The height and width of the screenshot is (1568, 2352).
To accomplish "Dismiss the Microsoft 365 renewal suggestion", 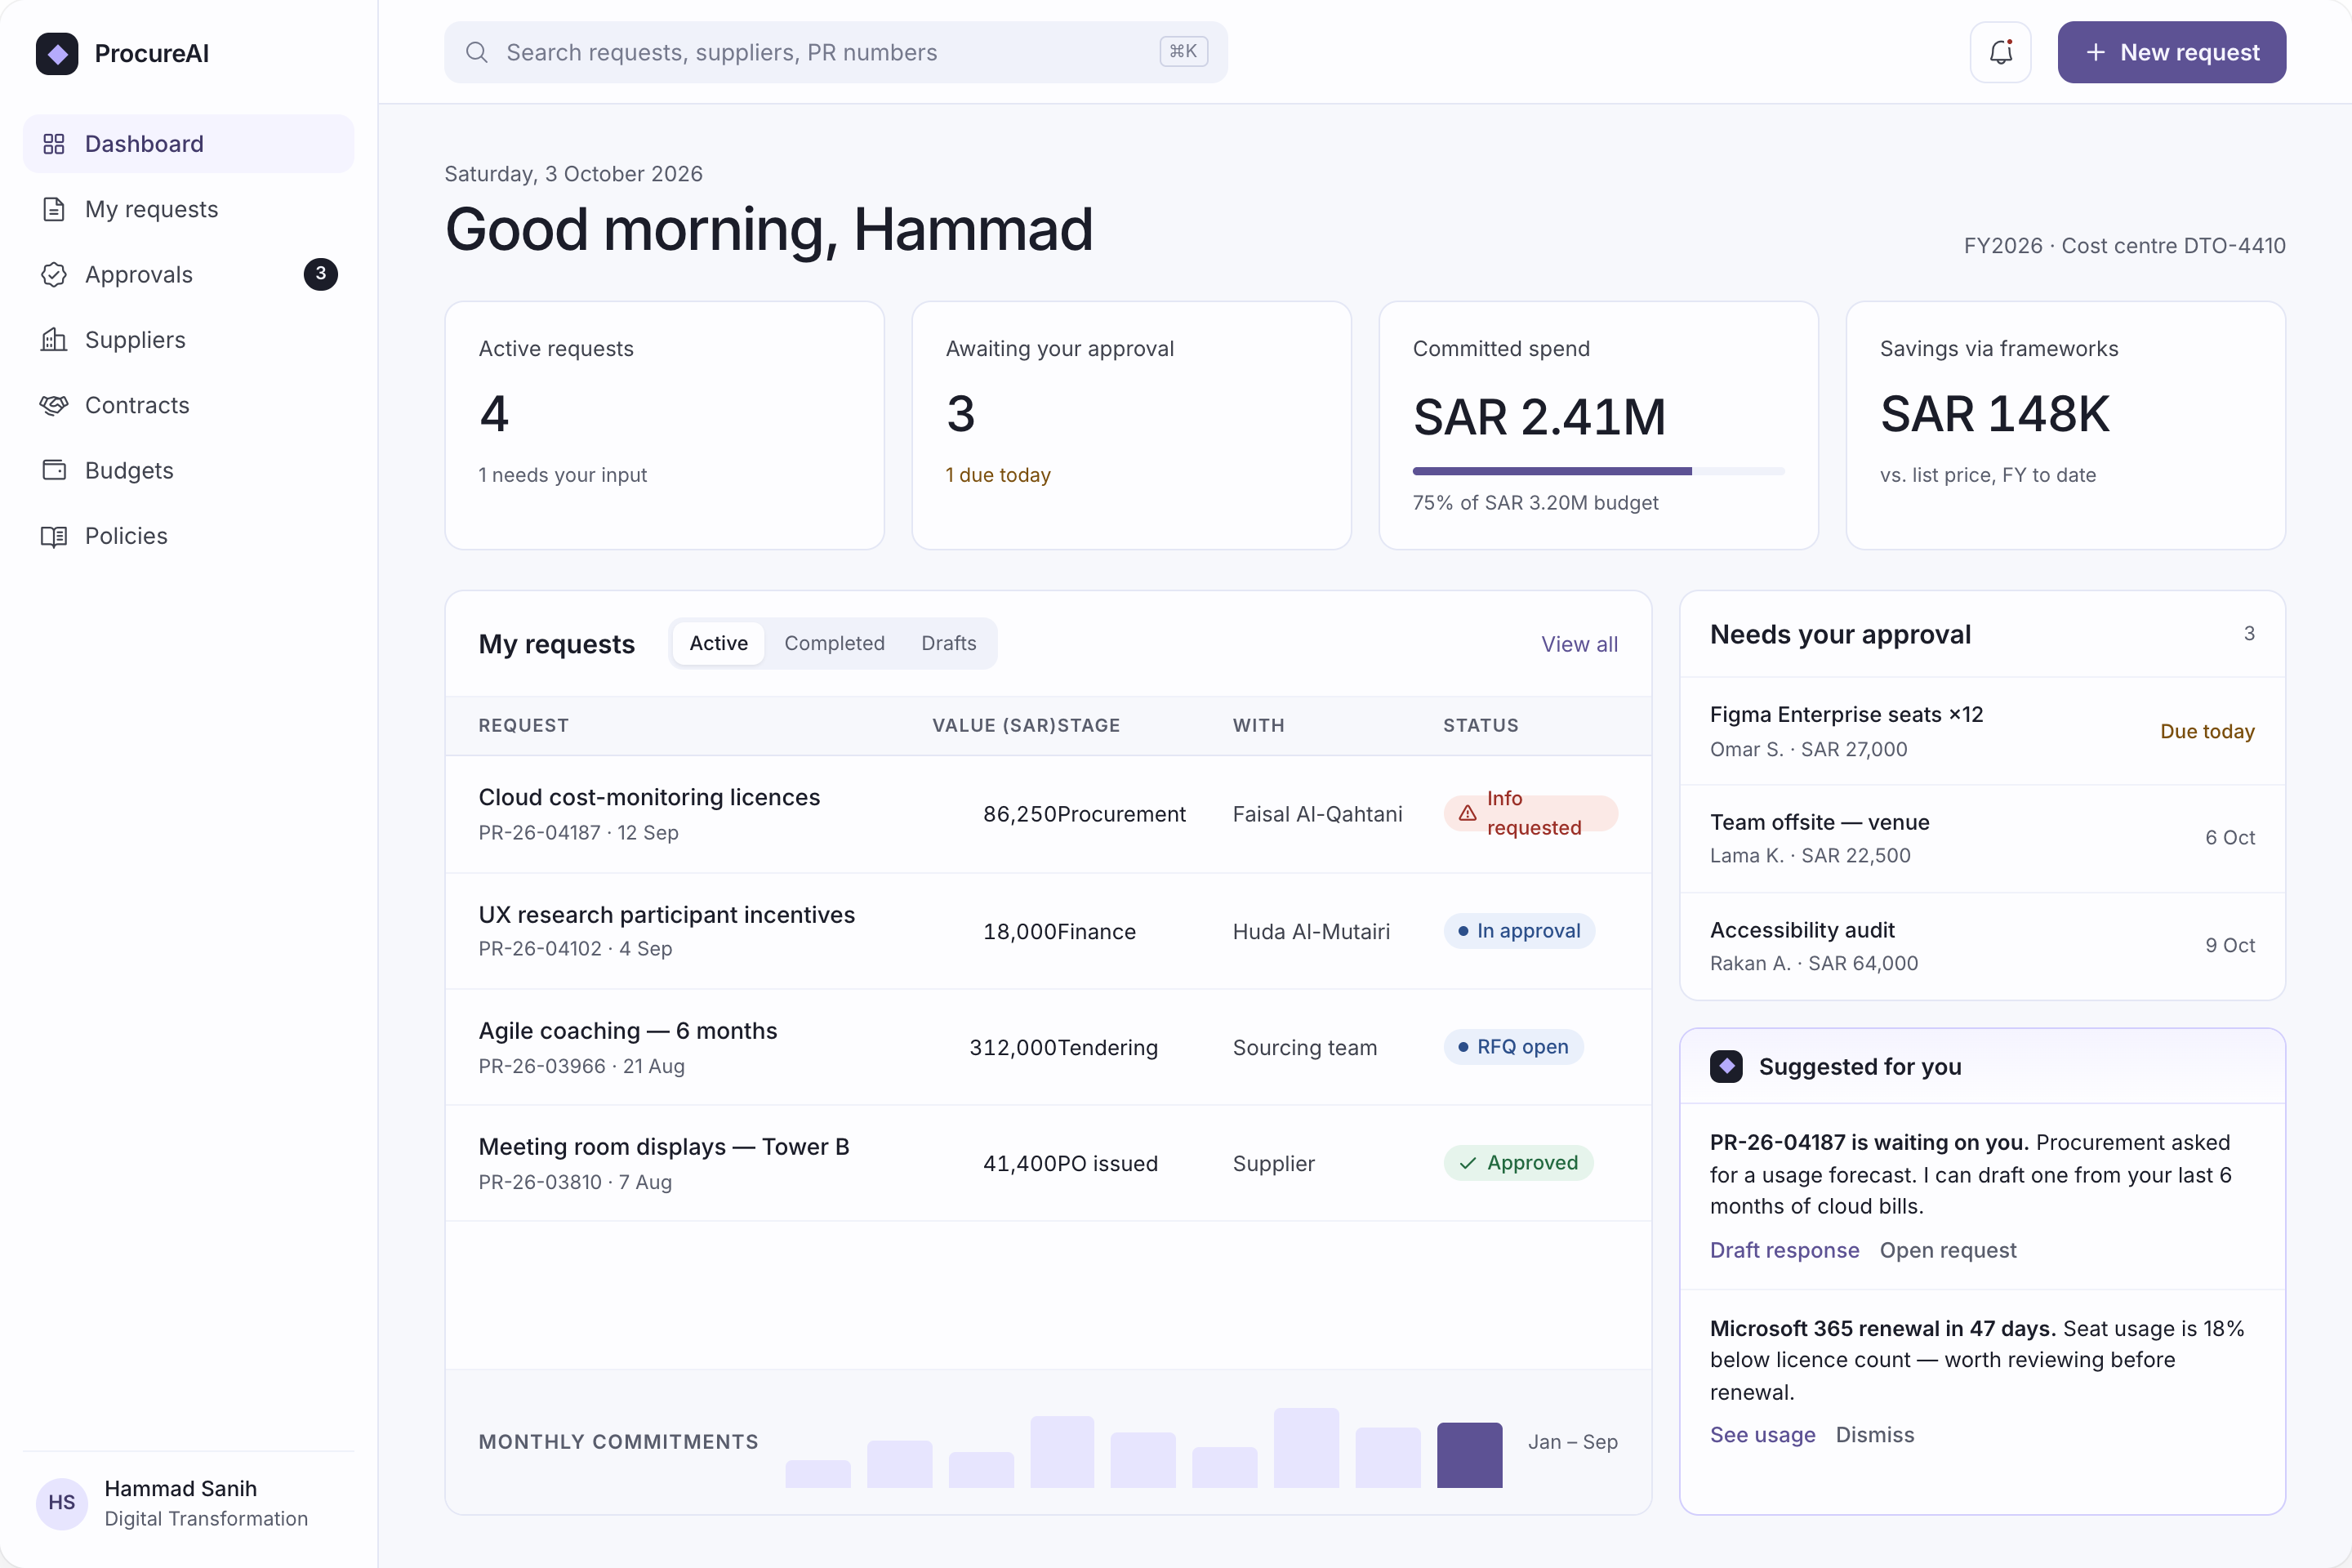I will [1874, 1434].
